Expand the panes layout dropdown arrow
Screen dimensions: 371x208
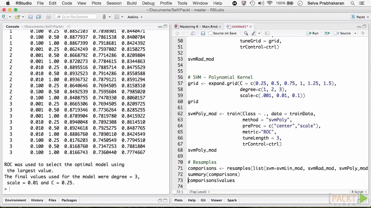[122, 17]
